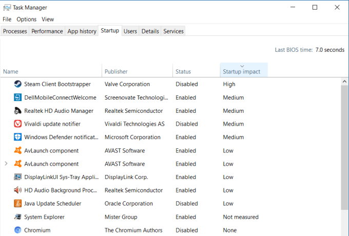Open the File menu
The width and height of the screenshot is (349, 236).
pyautogui.click(x=7, y=19)
